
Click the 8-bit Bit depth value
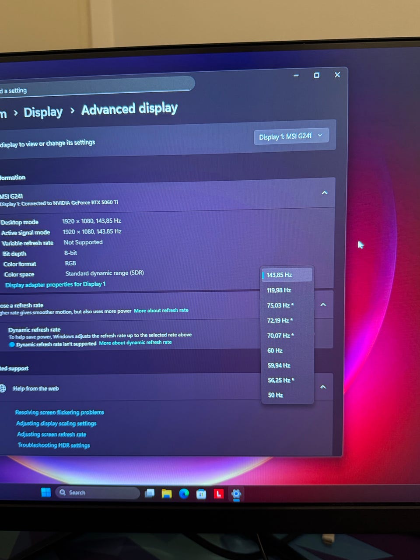(70, 253)
